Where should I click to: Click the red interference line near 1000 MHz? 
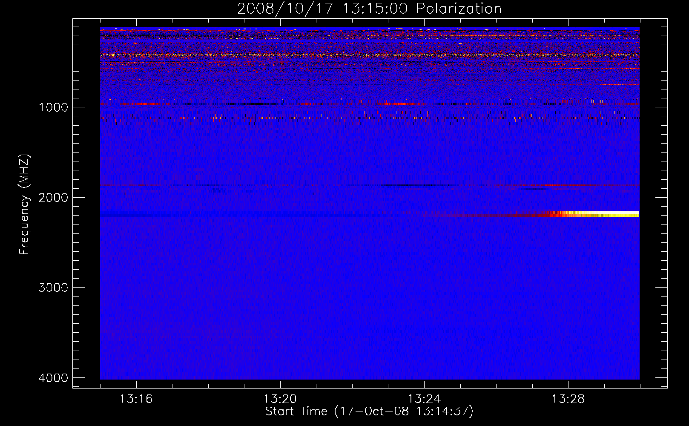[370, 104]
